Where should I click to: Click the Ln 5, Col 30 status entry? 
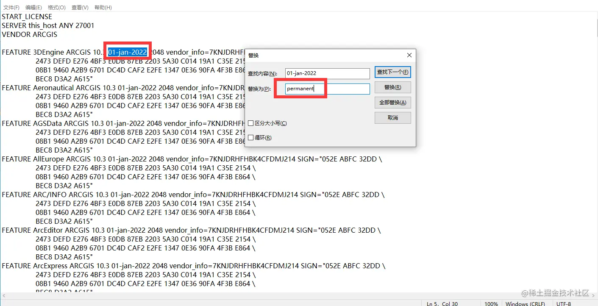pyautogui.click(x=442, y=303)
